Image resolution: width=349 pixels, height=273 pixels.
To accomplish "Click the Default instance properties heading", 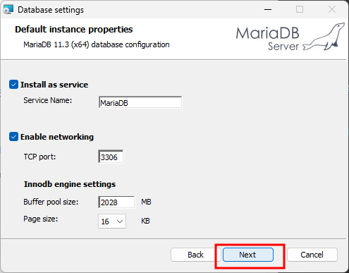I will [x=74, y=30].
